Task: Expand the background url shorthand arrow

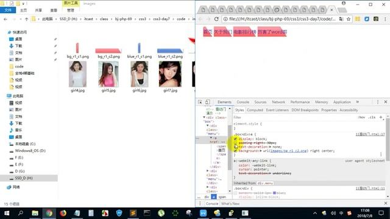Action: (x=261, y=151)
